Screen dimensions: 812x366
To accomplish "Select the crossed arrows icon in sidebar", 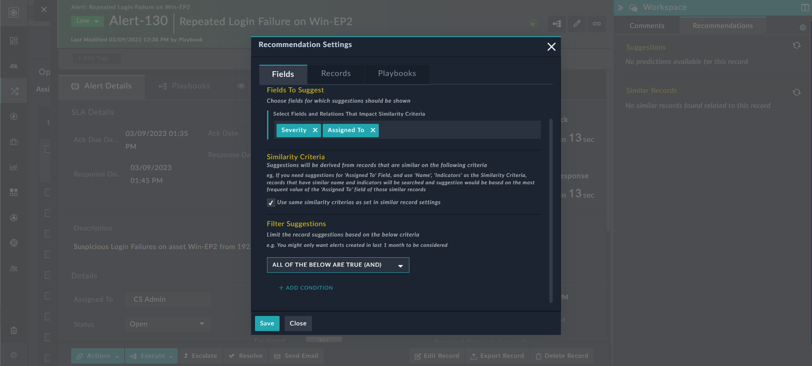I will tap(14, 91).
